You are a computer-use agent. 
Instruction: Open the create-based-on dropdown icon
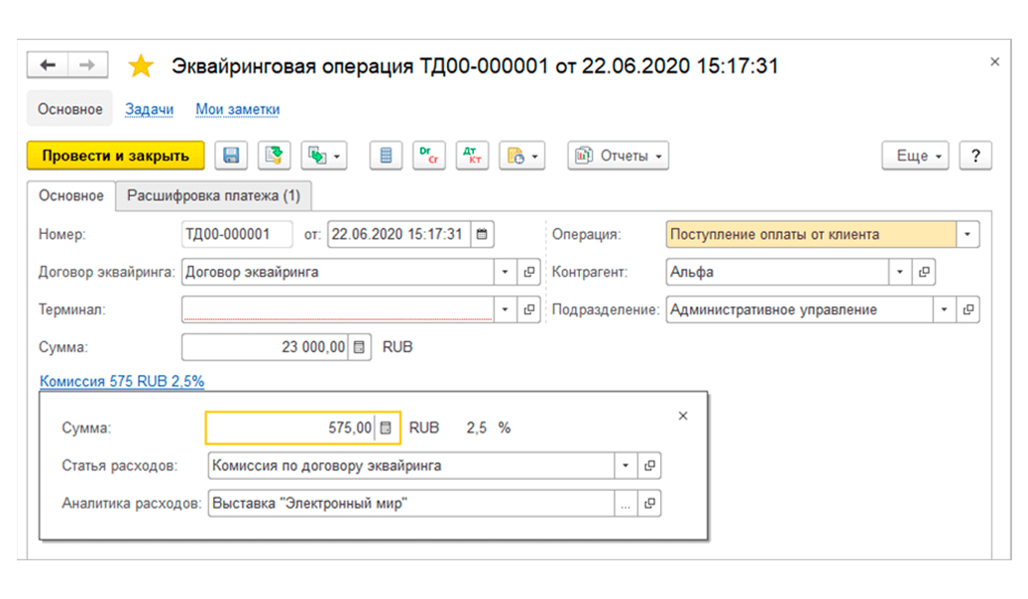(324, 156)
